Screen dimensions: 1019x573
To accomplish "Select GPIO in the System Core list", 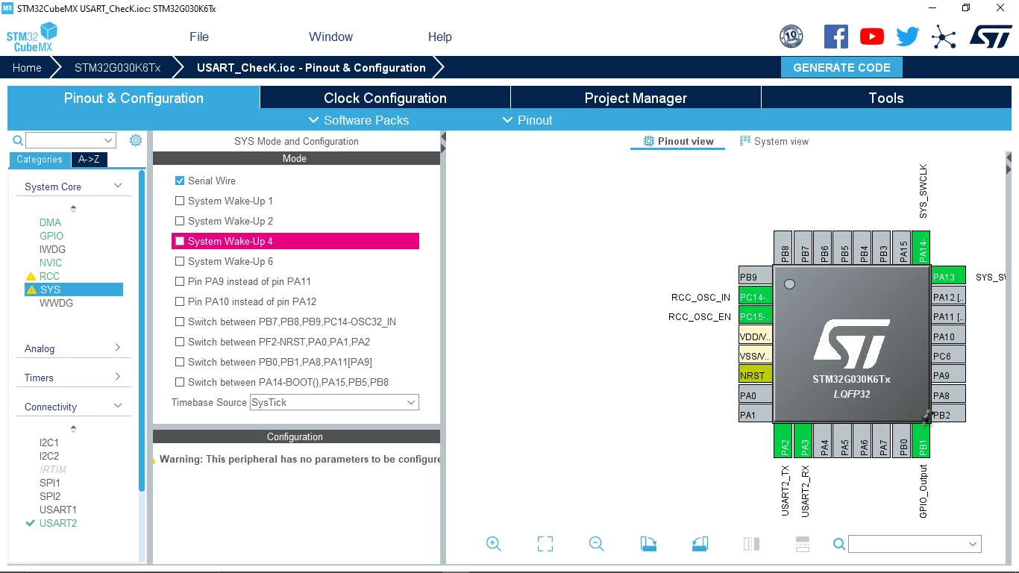I will pyautogui.click(x=51, y=236).
